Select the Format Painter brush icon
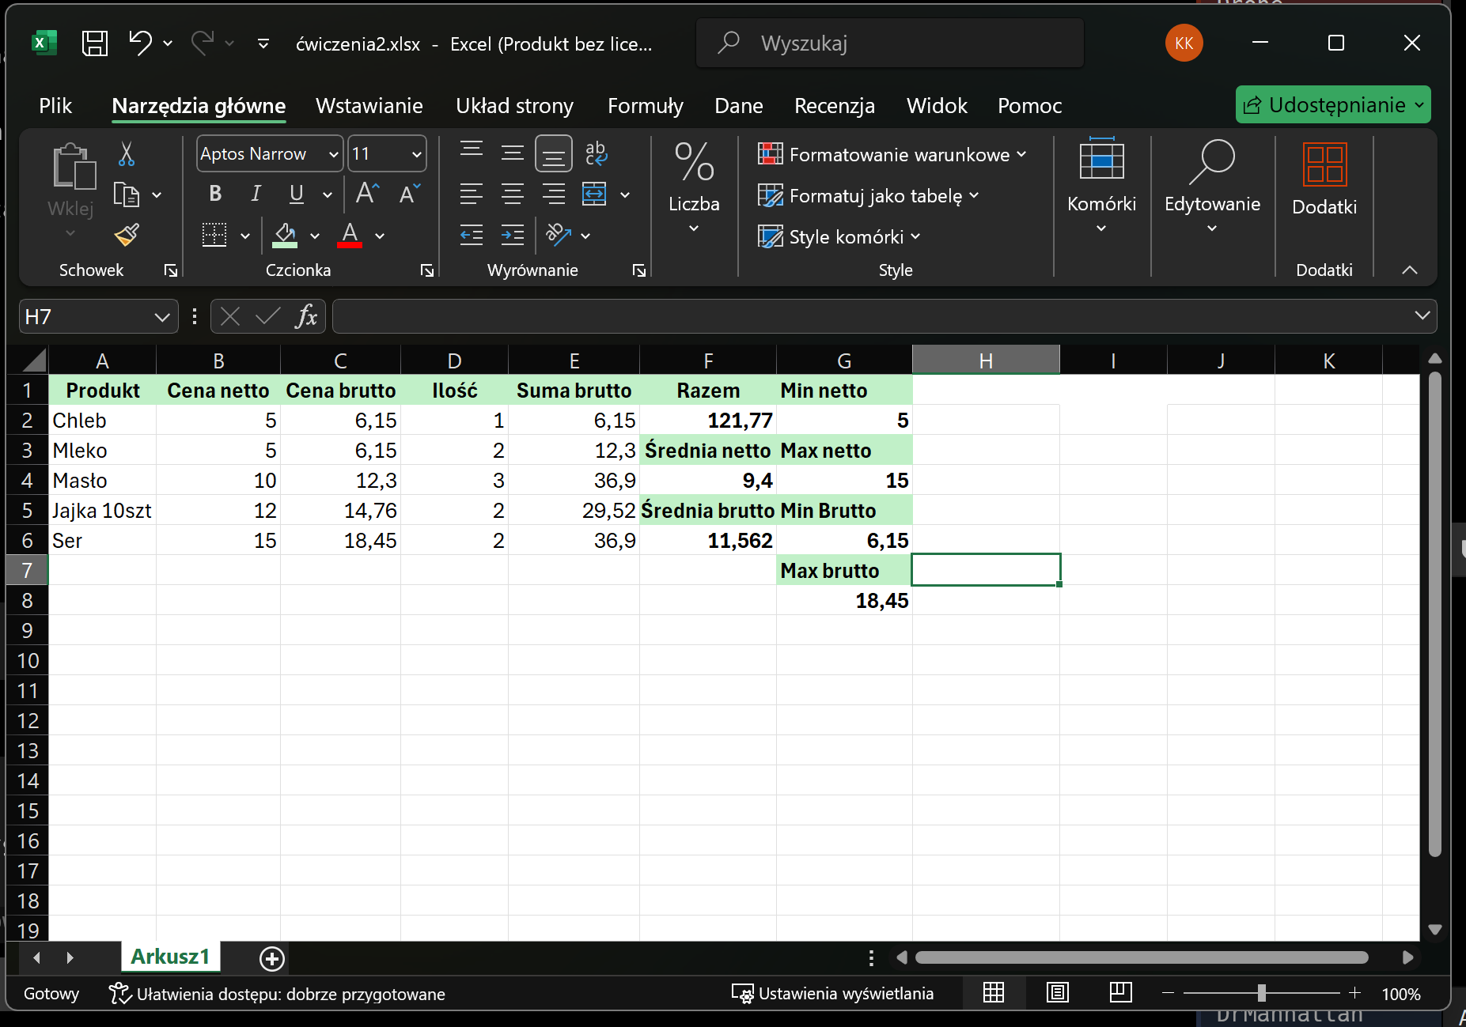This screenshot has width=1466, height=1027. pyautogui.click(x=127, y=235)
